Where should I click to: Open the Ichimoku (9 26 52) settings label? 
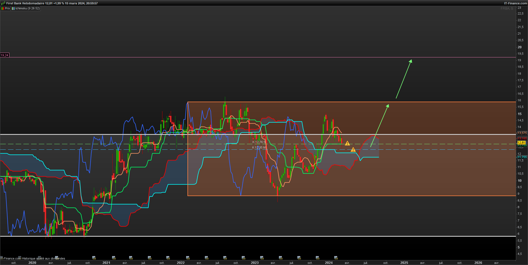tap(28, 9)
